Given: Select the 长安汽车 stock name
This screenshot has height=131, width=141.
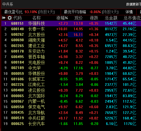Looking at the screenshot, I should [37, 124].
